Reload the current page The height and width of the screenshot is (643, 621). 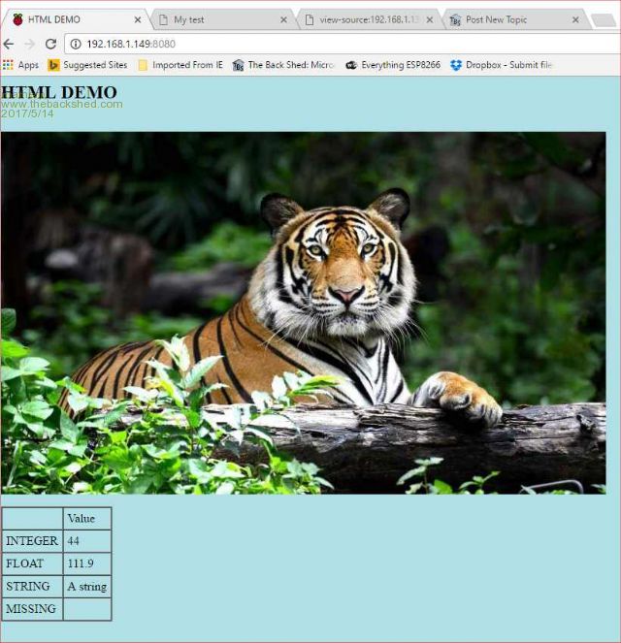(x=50, y=44)
